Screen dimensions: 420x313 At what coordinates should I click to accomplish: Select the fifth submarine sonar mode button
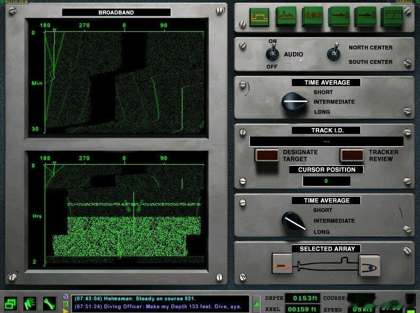[x=365, y=16]
